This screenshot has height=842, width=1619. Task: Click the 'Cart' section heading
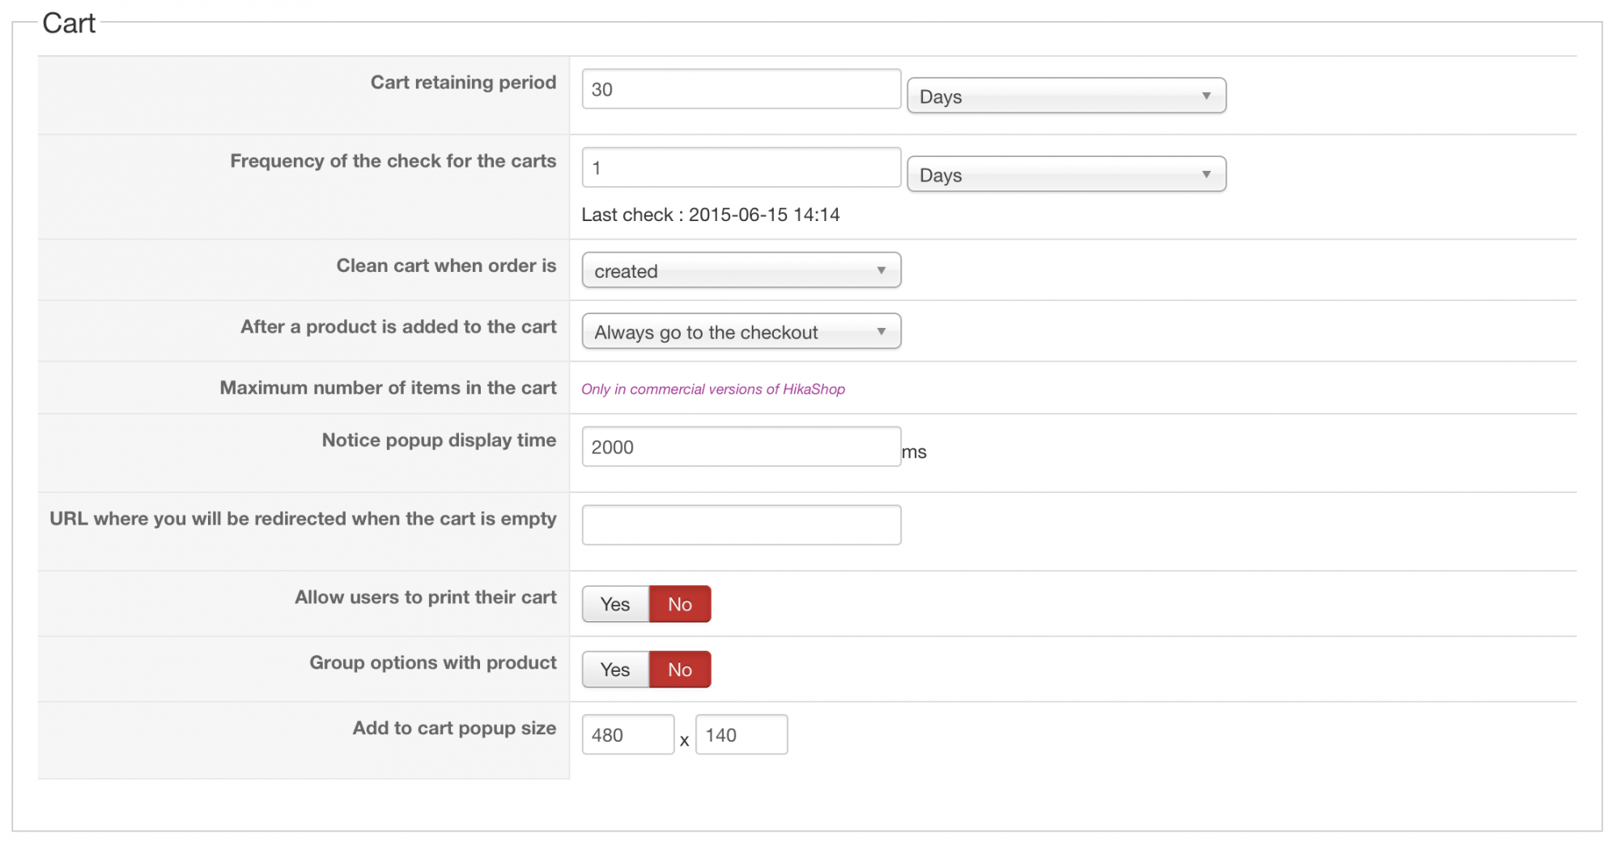(x=69, y=23)
